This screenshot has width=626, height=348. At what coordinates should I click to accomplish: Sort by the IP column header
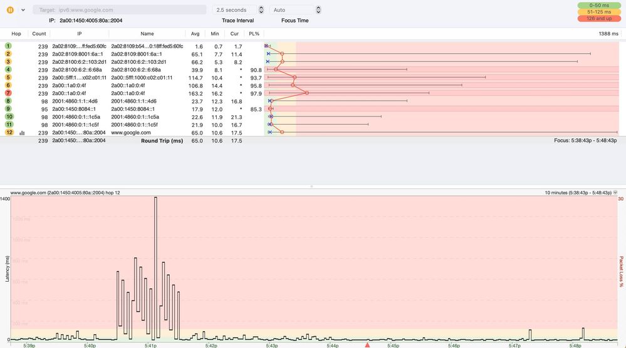80,34
